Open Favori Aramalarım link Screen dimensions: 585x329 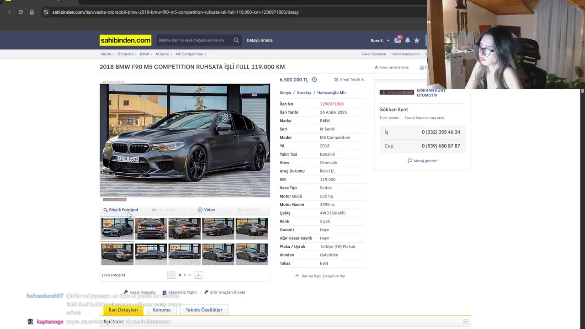click(405, 54)
